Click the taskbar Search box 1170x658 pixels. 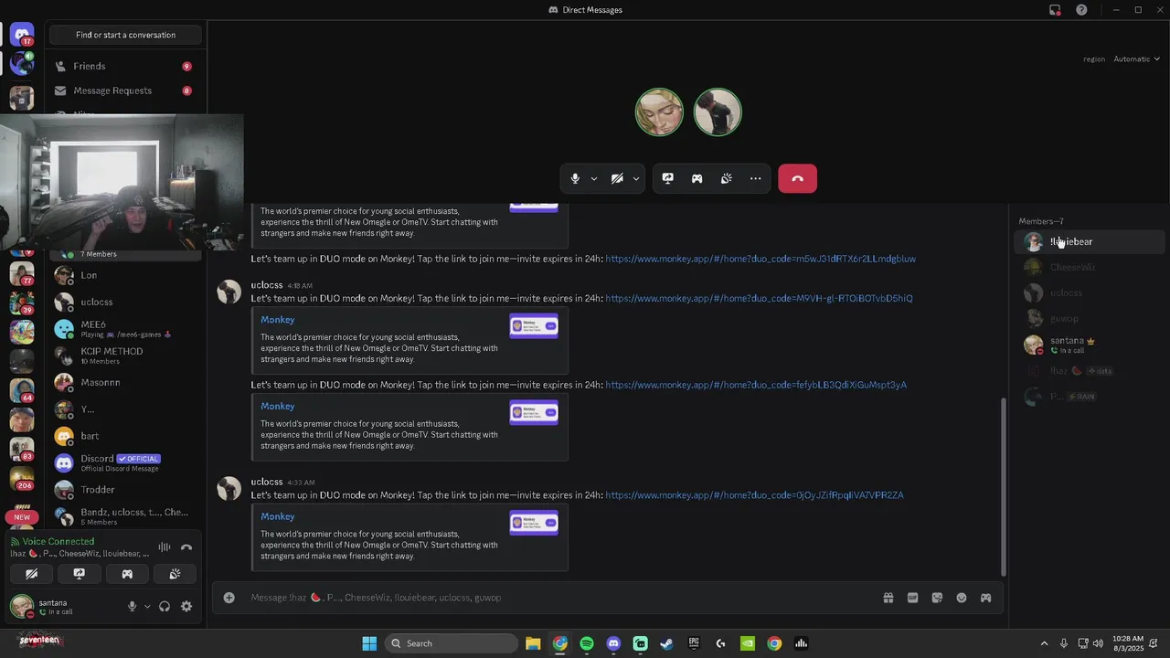point(452,643)
